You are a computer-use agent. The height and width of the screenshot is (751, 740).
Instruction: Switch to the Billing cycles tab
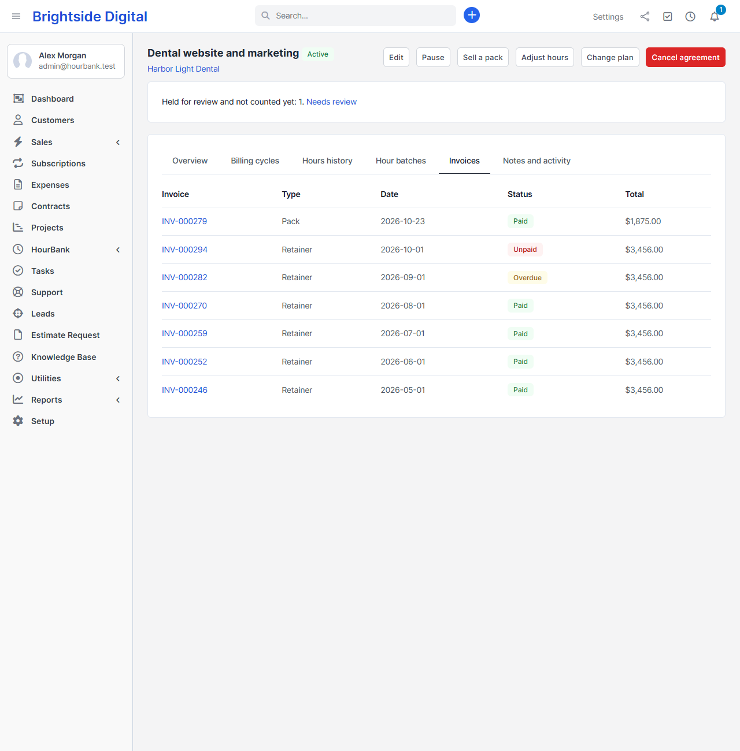pos(255,161)
